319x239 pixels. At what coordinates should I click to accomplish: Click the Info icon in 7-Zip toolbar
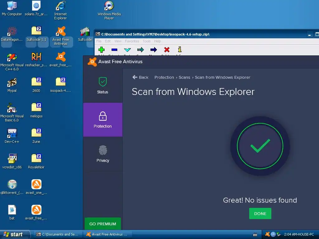180,49
